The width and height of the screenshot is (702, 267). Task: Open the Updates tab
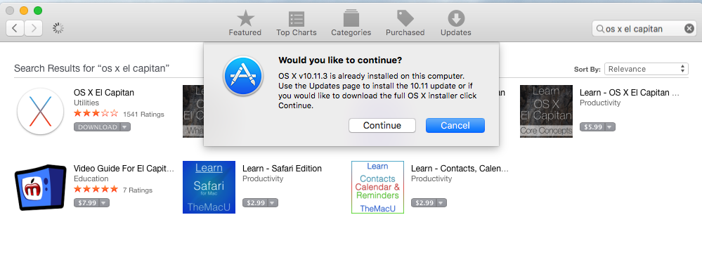[456, 23]
